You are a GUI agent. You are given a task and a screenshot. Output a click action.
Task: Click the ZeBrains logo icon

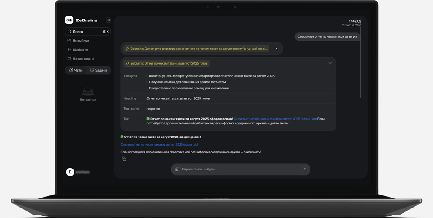tap(69, 20)
